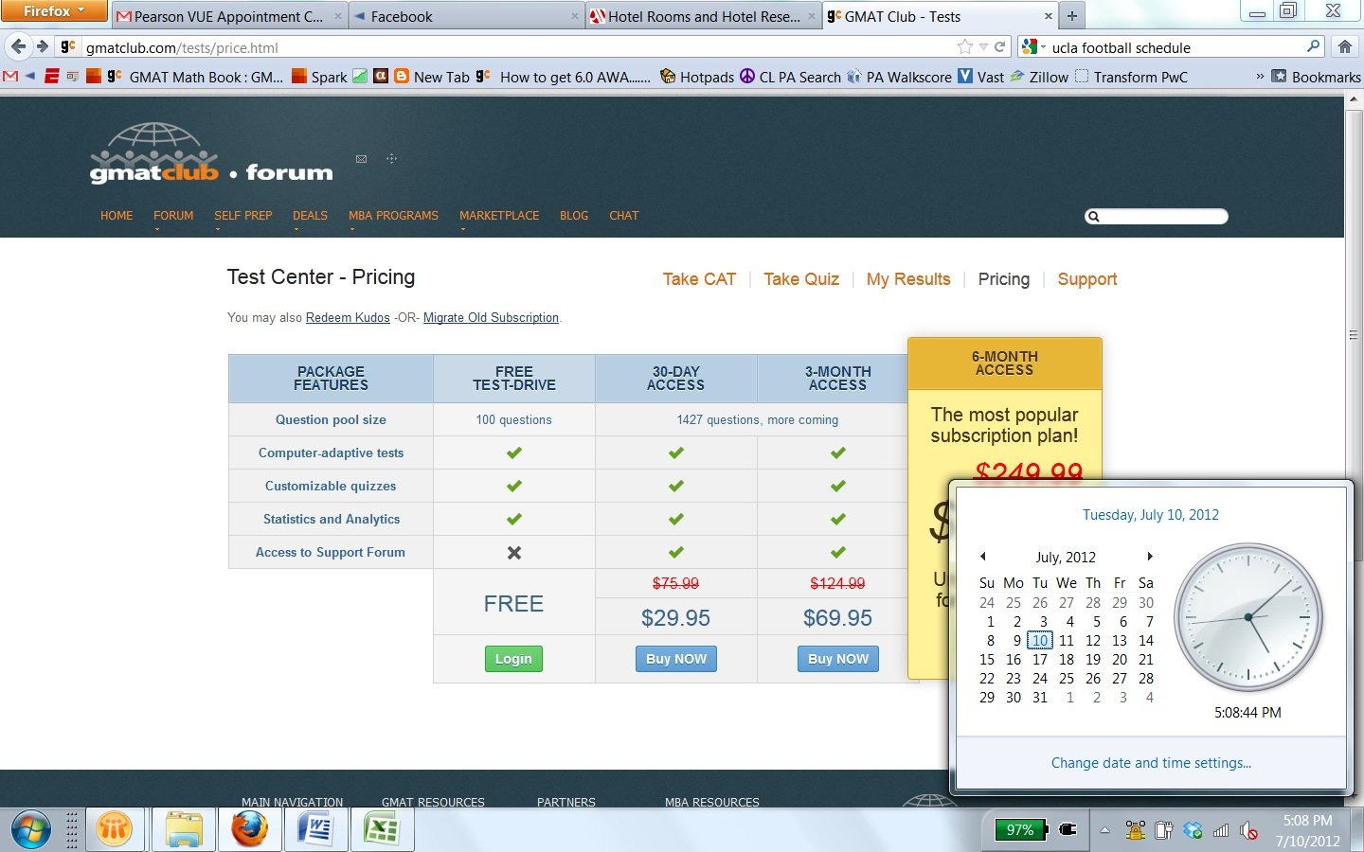
Task: Click the search magnifier in the browser search box
Action: (1313, 46)
